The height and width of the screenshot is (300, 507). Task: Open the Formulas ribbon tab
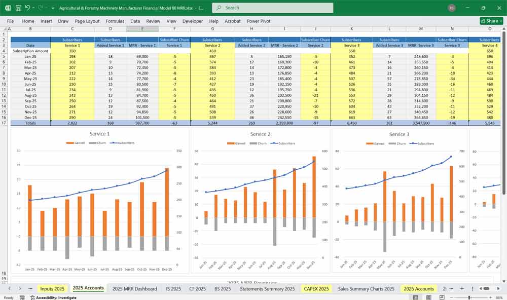coord(115,21)
